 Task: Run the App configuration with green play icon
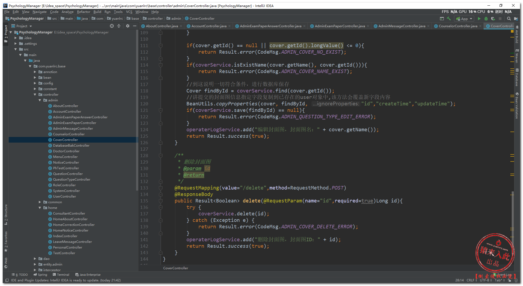(479, 19)
